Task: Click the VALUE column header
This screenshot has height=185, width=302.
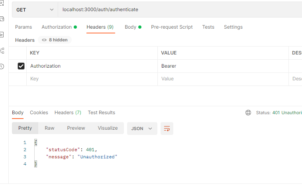Action: coord(169,53)
